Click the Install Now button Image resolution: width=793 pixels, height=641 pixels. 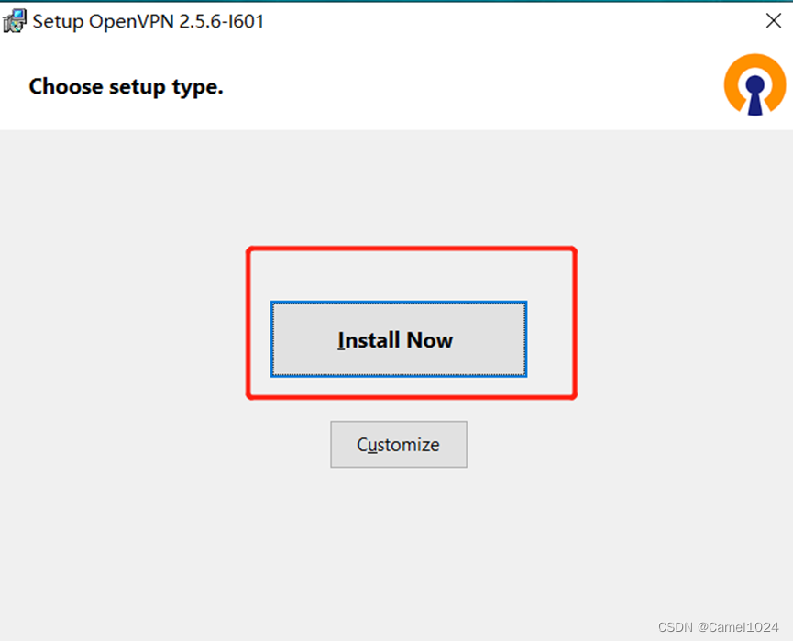click(x=399, y=339)
